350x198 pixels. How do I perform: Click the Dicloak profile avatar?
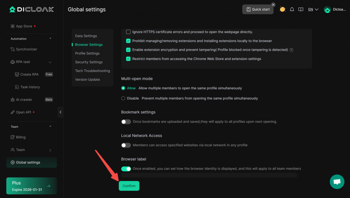pyautogui.click(x=327, y=10)
